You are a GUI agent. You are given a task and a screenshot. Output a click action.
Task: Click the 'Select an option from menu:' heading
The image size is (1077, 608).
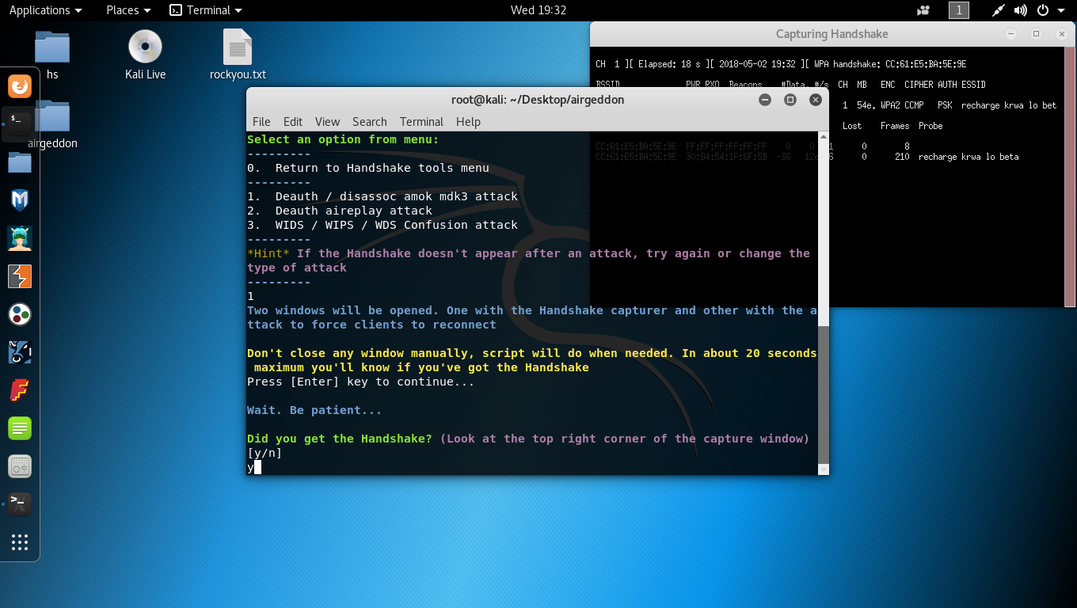[343, 139]
